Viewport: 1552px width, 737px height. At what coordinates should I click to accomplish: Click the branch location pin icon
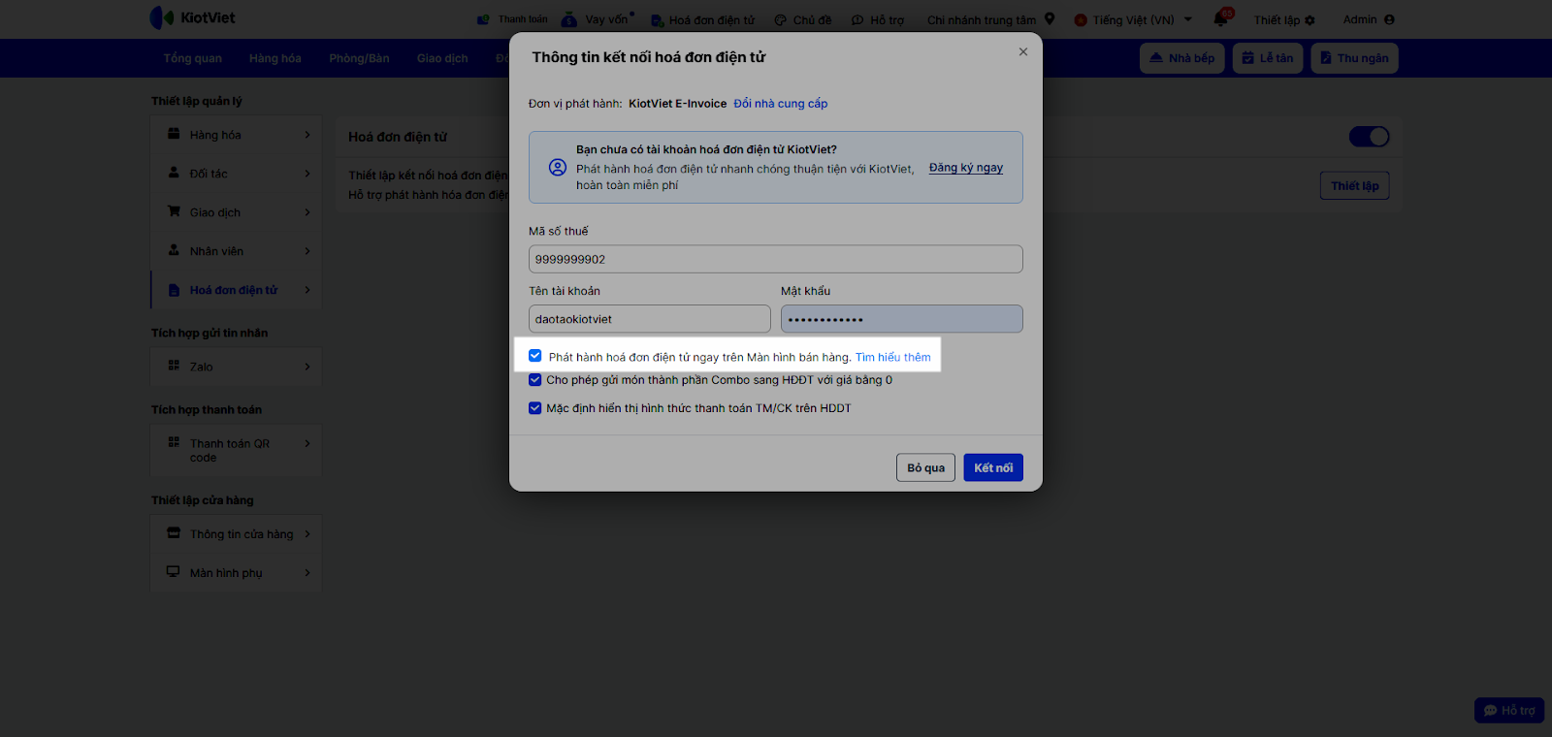(1050, 19)
